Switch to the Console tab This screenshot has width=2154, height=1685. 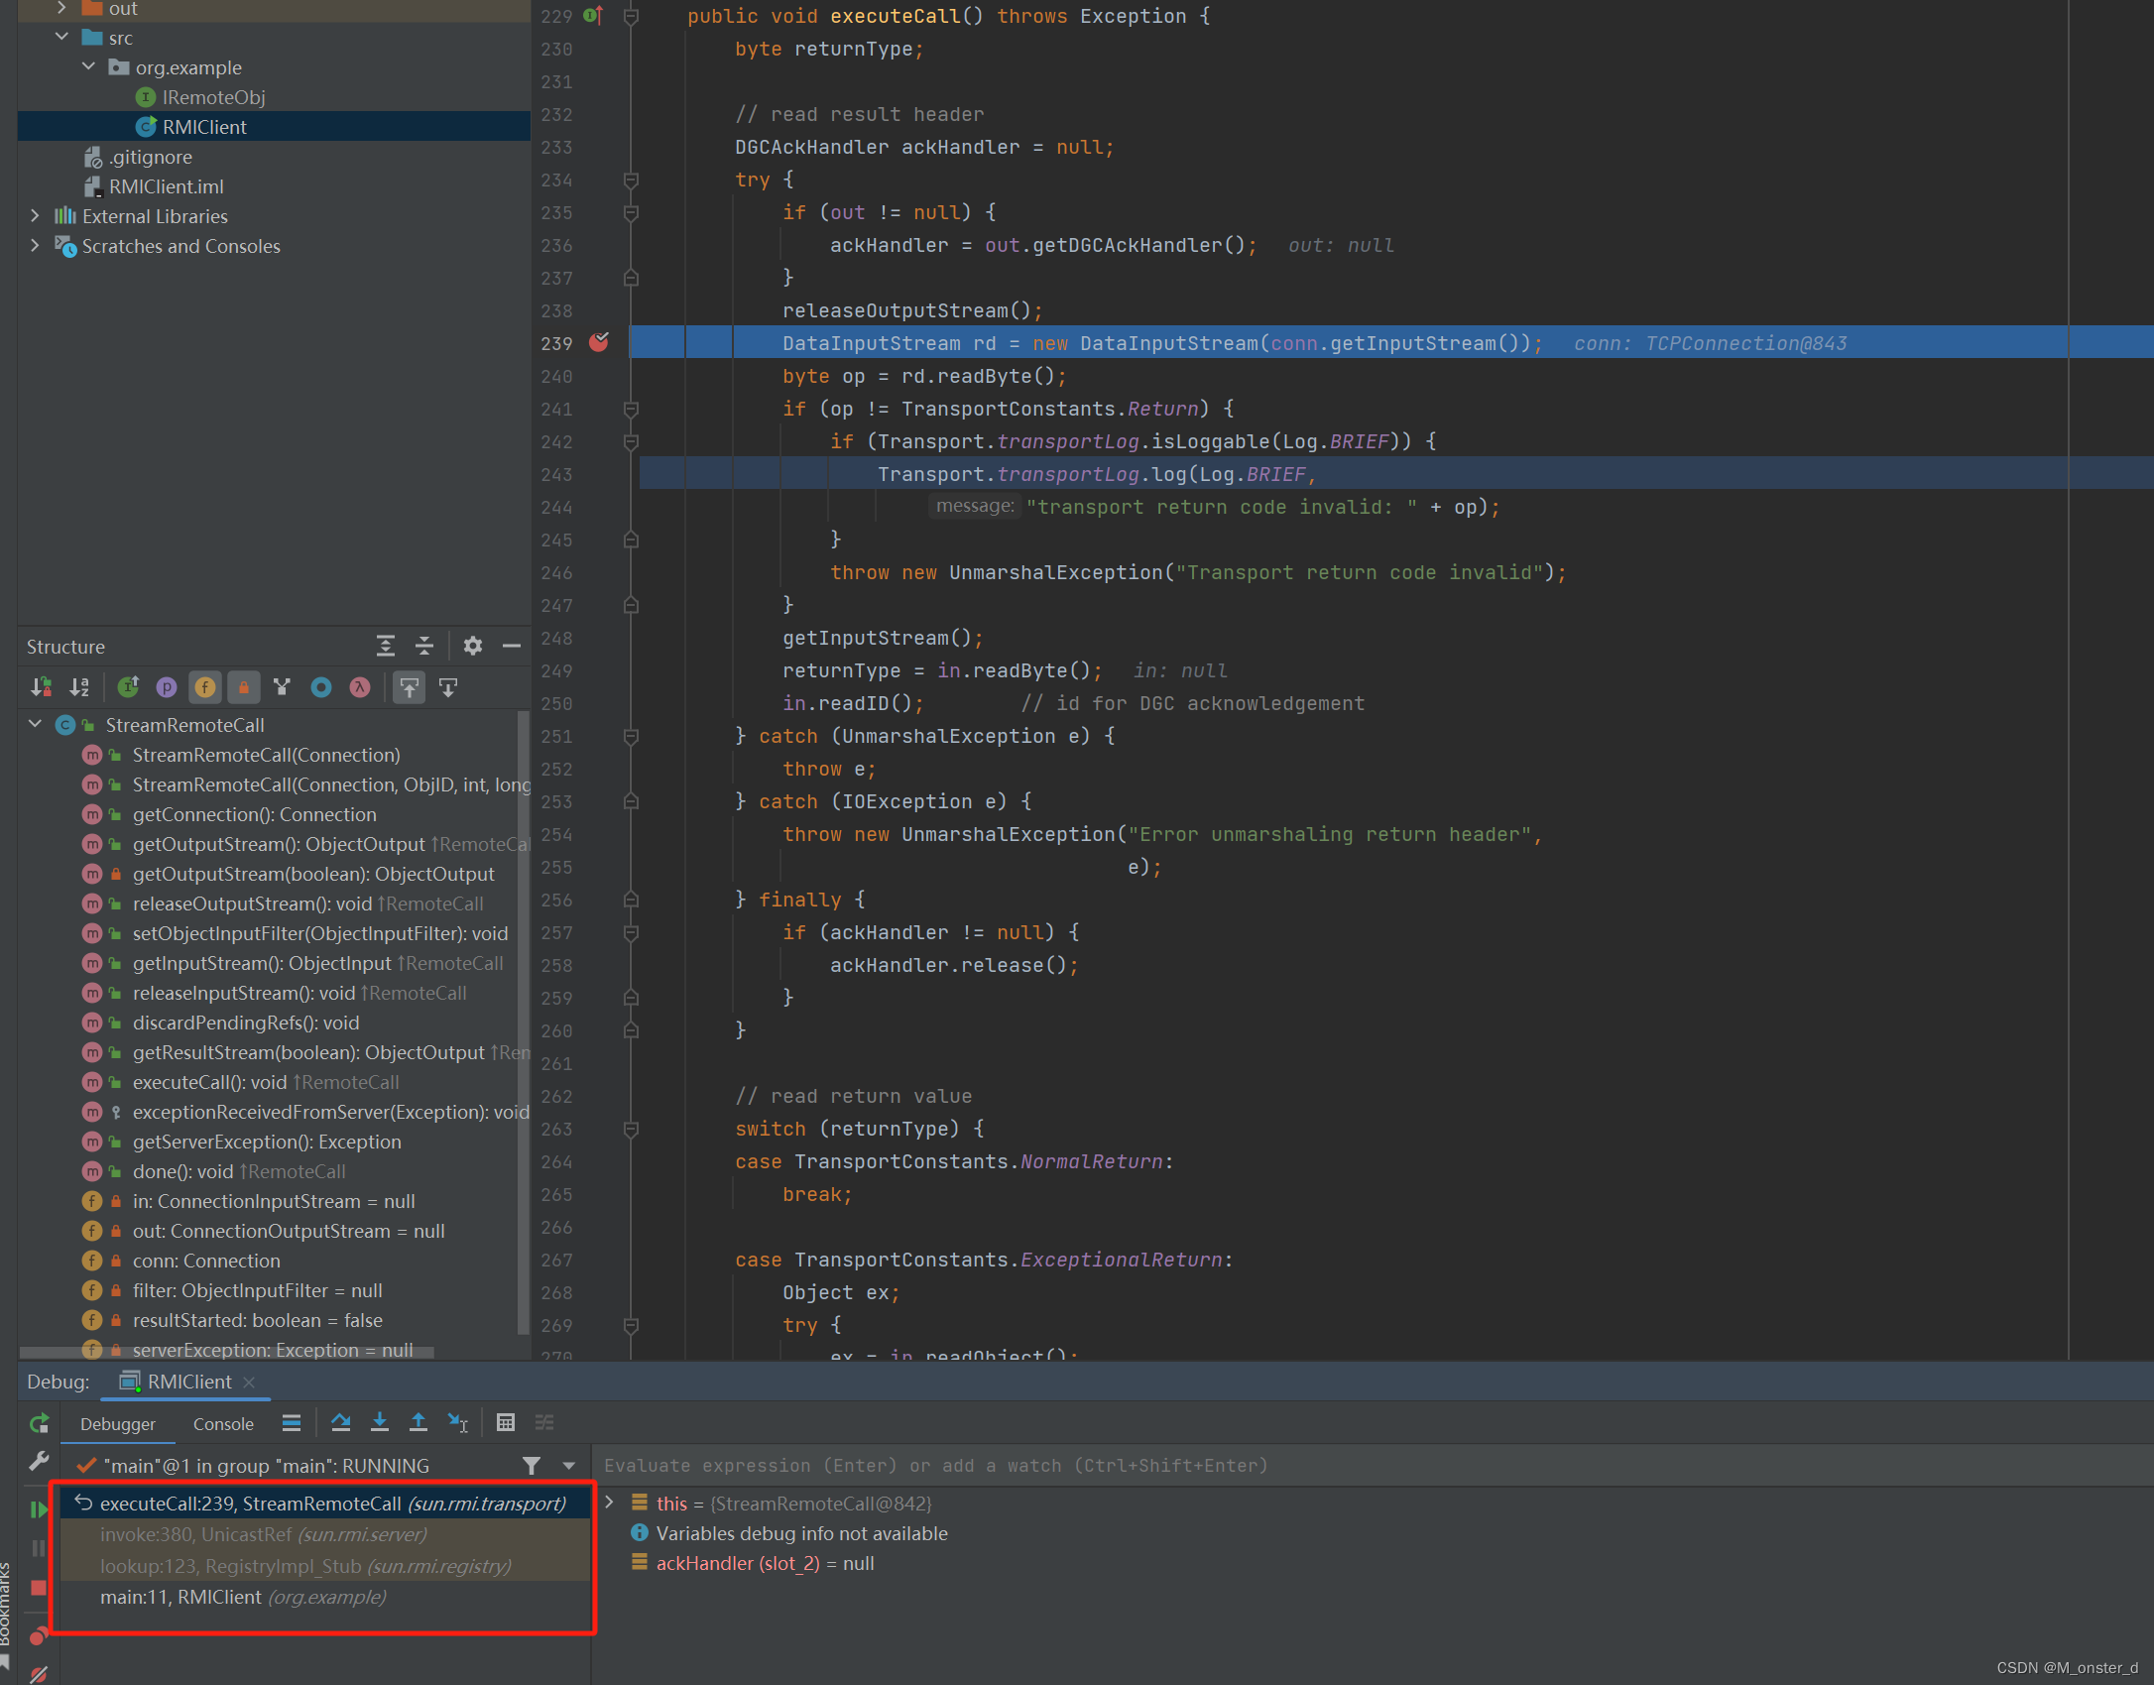click(223, 1423)
